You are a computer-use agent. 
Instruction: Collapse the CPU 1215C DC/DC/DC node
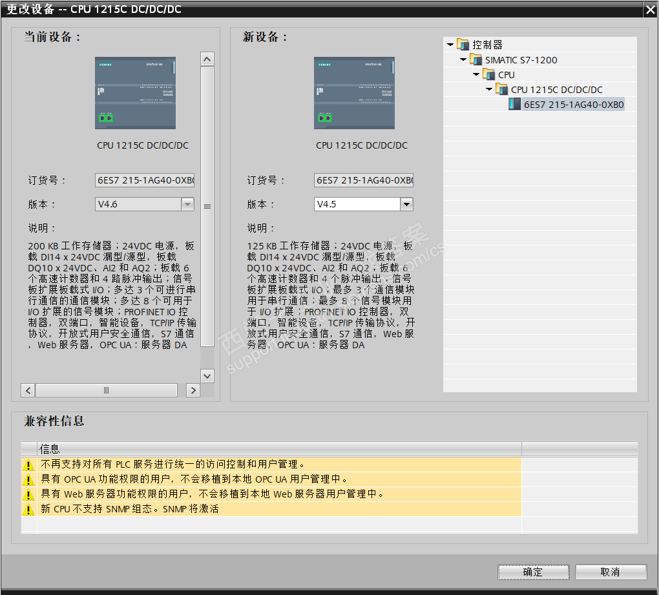pos(489,89)
